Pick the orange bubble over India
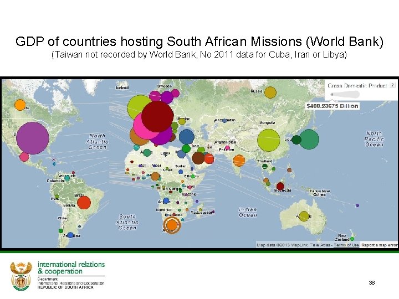 [239, 160]
